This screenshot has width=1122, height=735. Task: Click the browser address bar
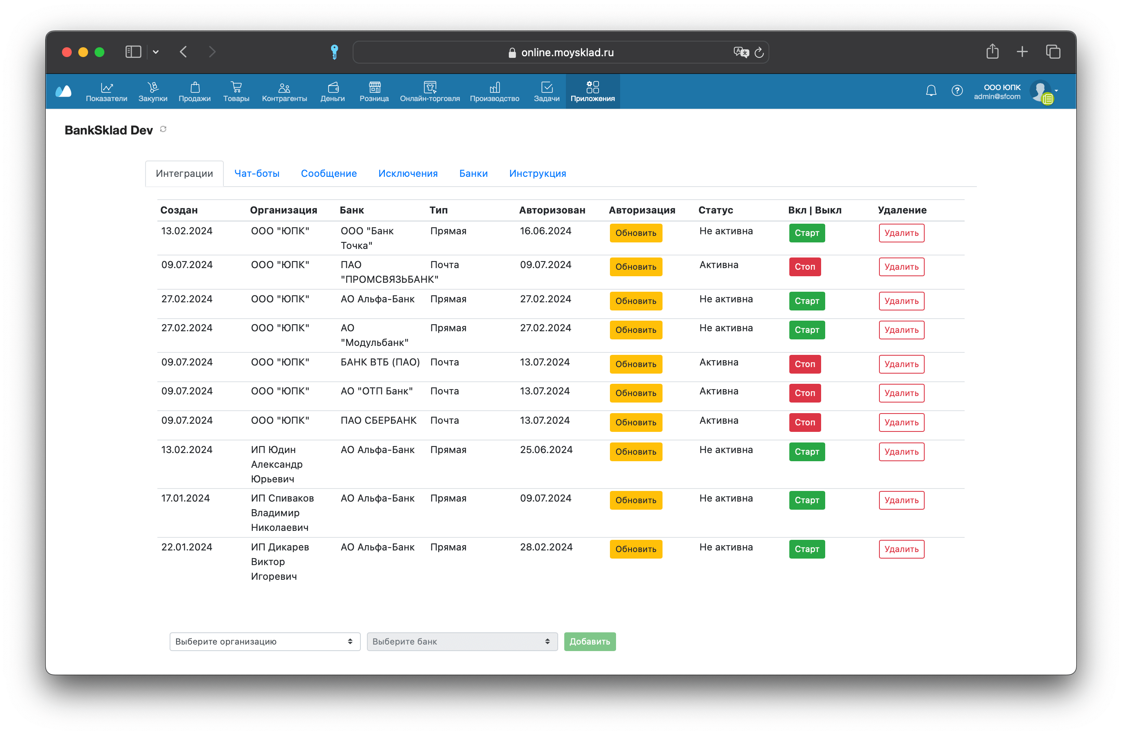click(x=561, y=52)
